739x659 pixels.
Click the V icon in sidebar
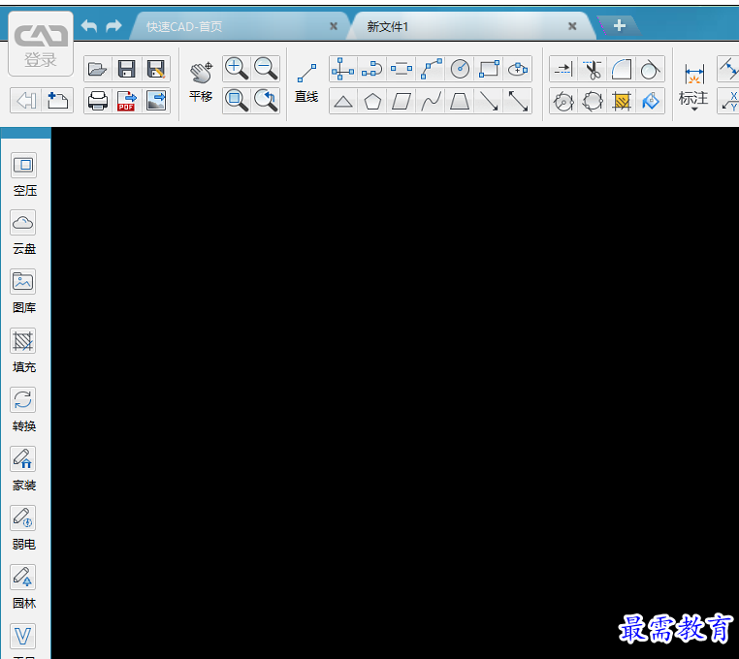(x=23, y=636)
